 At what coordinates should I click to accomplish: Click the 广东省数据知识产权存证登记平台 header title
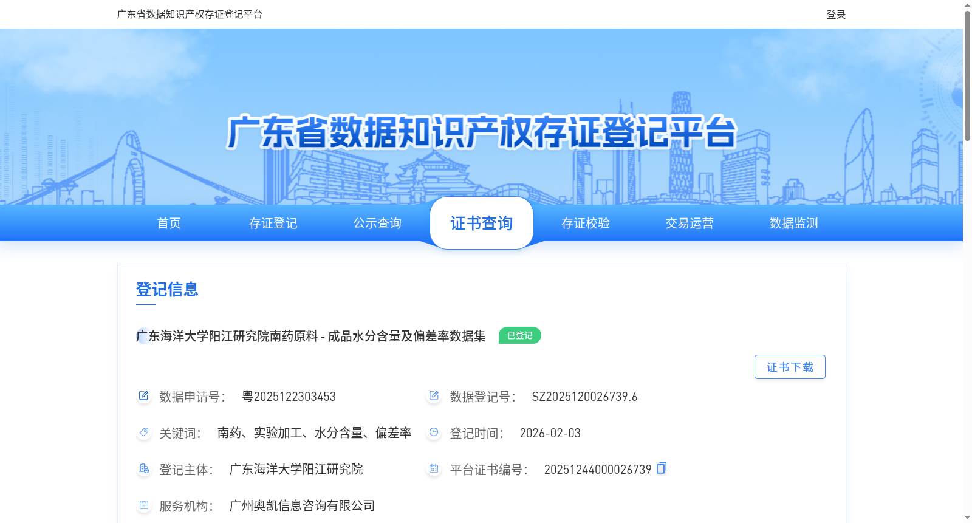(190, 14)
